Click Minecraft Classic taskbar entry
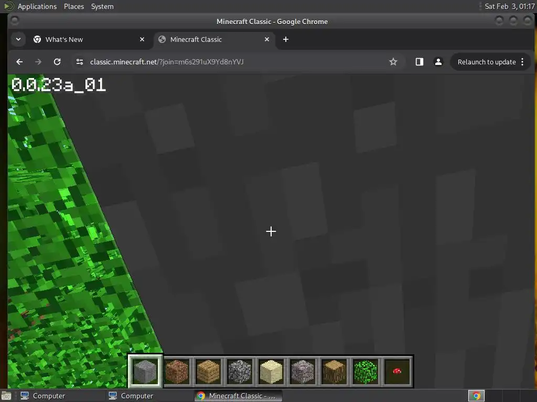 [238, 396]
